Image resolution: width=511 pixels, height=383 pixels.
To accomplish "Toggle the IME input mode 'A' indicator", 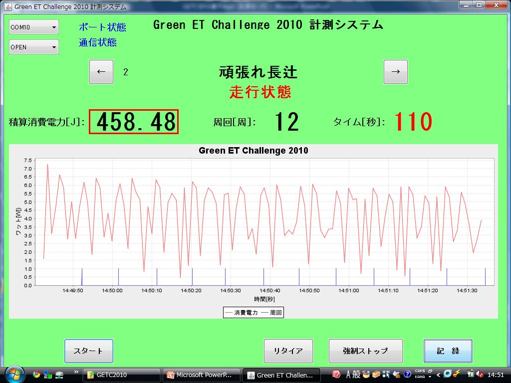I will coord(349,374).
